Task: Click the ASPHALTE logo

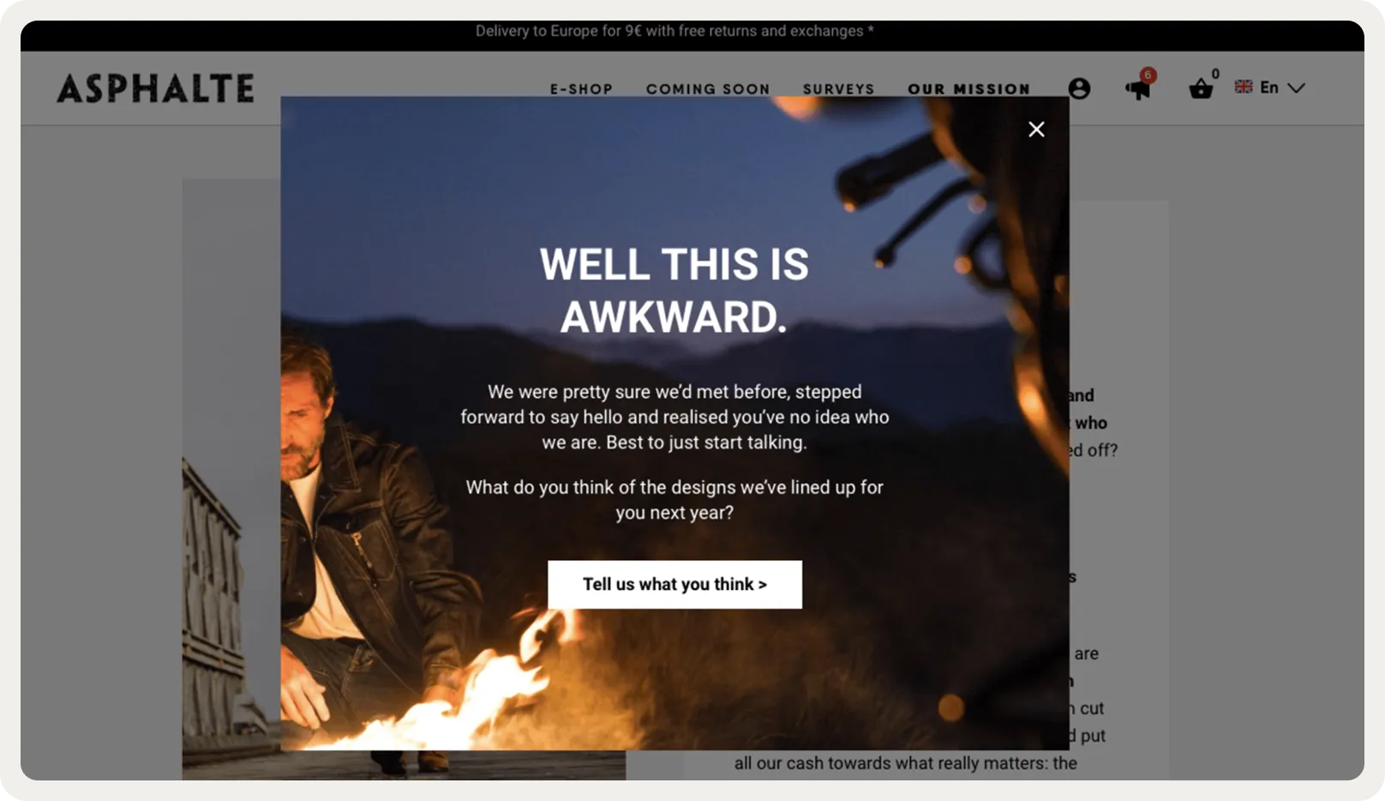Action: tap(156, 88)
